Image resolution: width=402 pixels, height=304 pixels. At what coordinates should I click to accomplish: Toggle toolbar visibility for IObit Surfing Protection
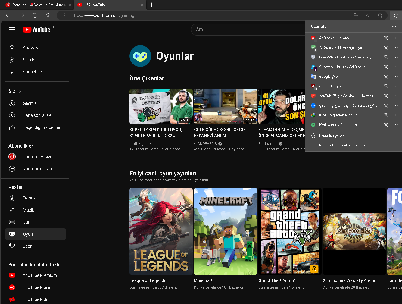(x=386, y=125)
